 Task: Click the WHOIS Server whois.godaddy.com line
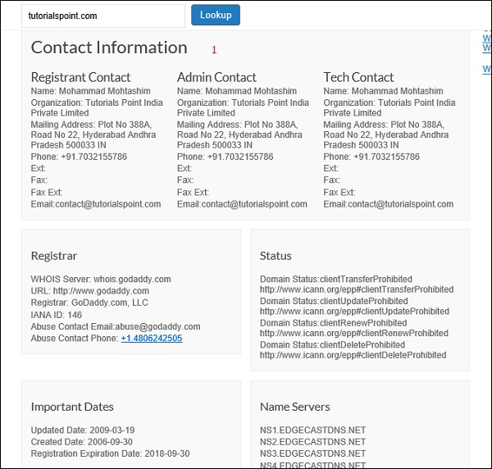(101, 280)
